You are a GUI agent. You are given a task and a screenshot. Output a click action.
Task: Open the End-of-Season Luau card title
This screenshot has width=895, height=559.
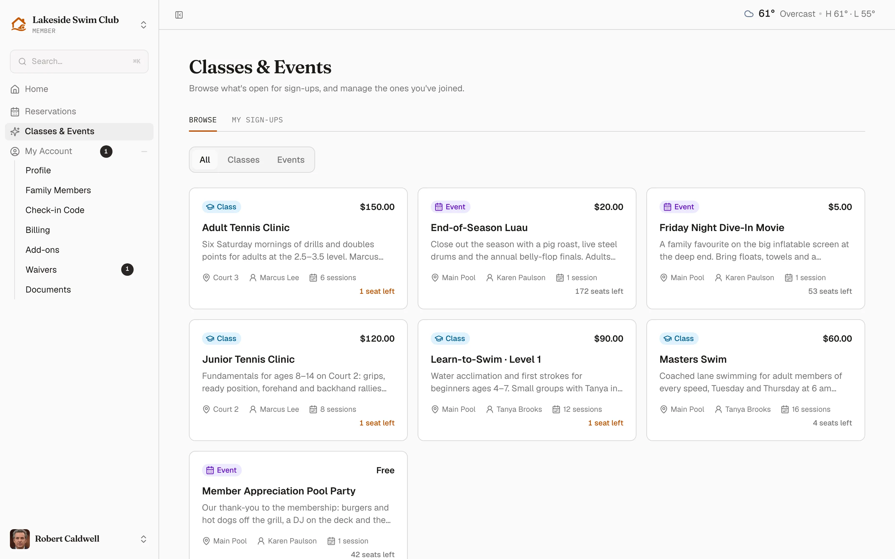coord(479,228)
